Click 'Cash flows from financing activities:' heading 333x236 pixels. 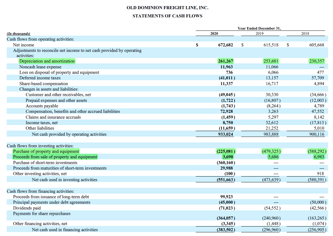tap(40, 191)
